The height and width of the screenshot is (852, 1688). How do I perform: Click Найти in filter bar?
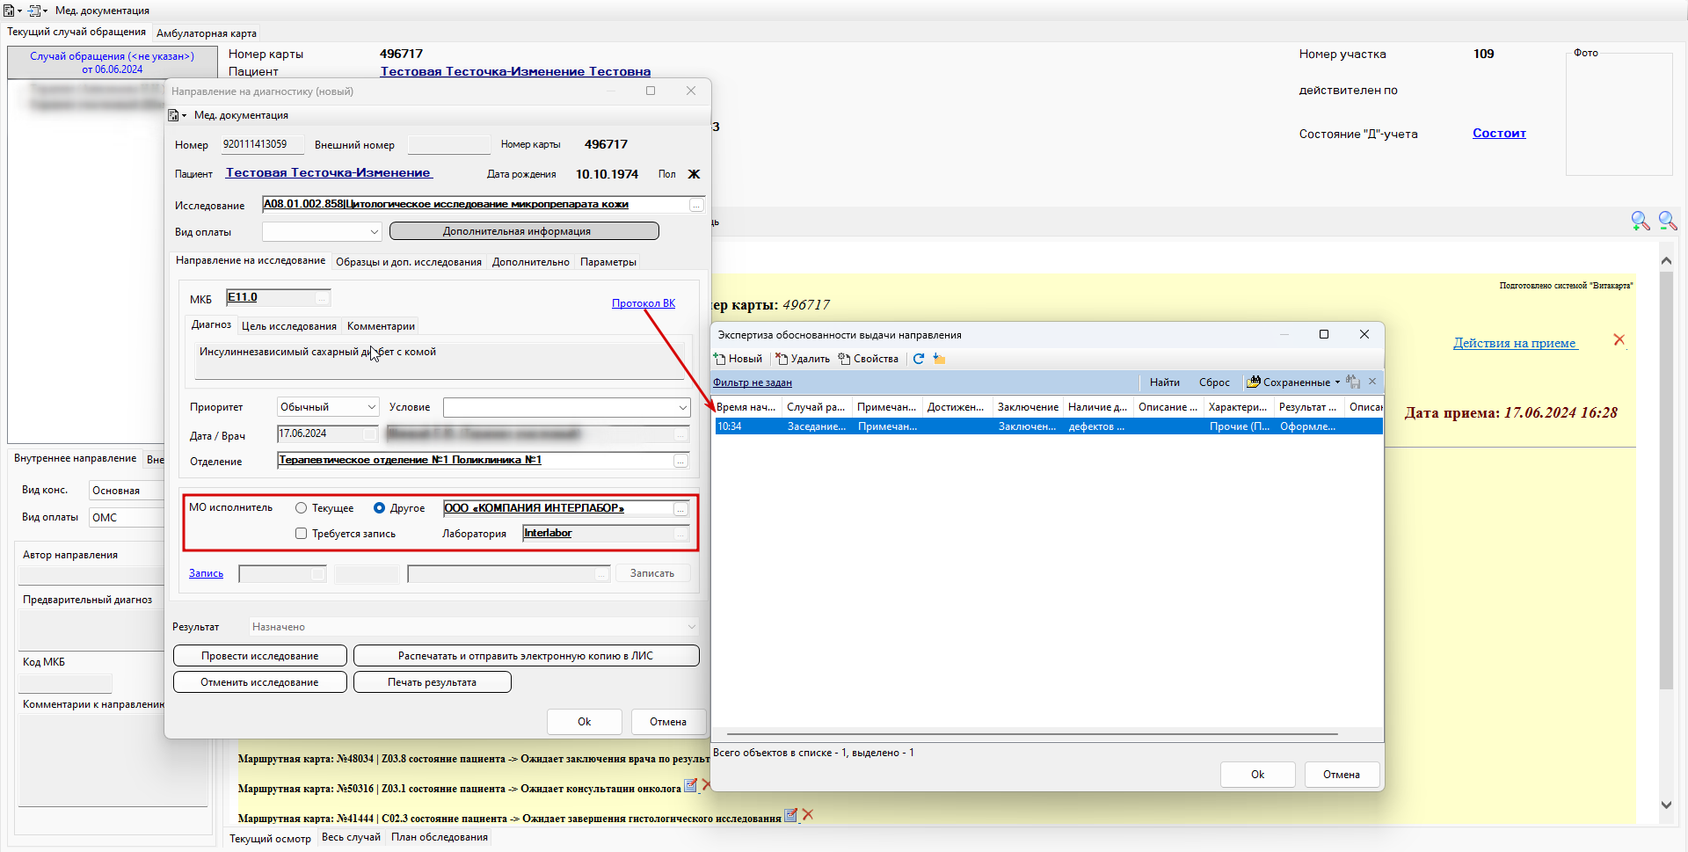[x=1165, y=382]
